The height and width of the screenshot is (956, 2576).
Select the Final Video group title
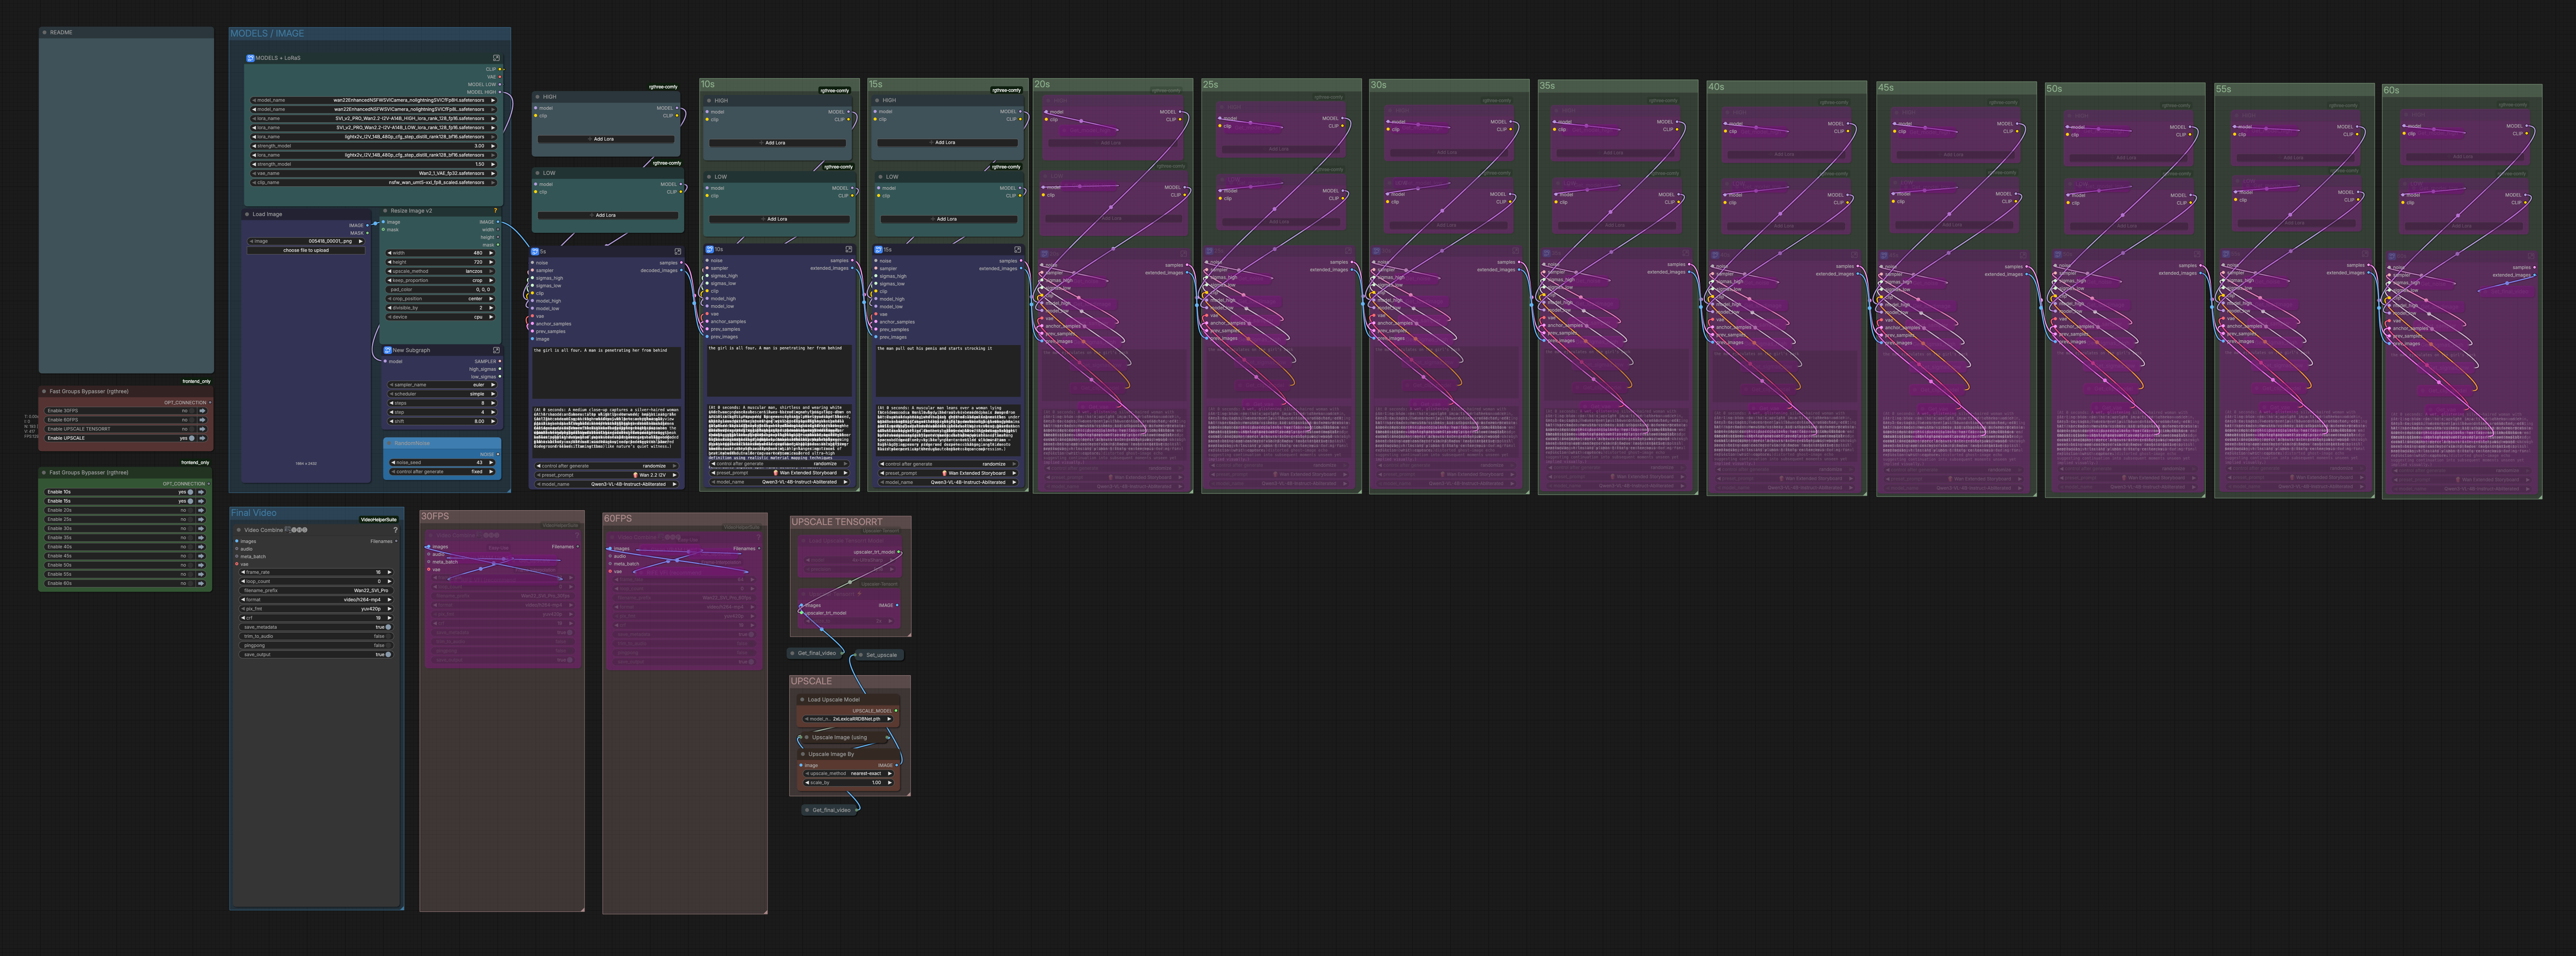(254, 513)
